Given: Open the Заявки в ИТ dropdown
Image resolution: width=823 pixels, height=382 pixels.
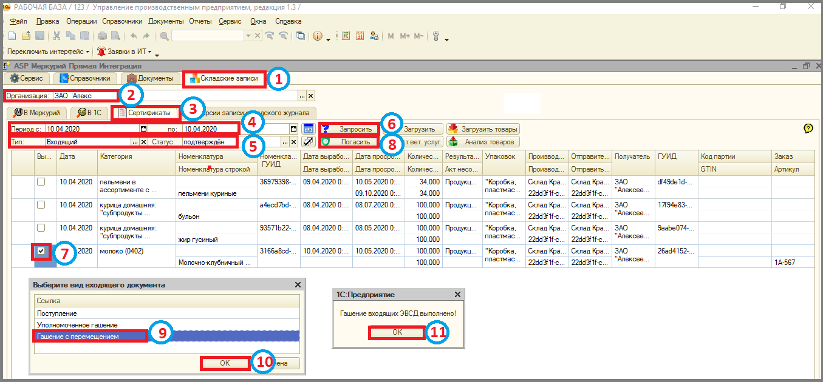Looking at the screenshot, I should [149, 52].
